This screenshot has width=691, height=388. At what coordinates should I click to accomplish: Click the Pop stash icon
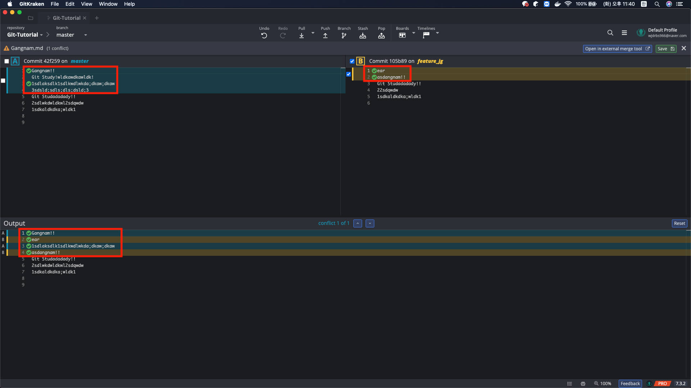[x=381, y=36]
